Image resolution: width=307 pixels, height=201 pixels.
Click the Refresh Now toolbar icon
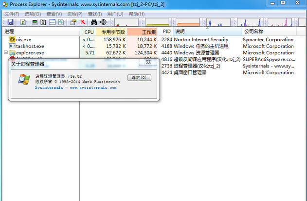[23, 22]
